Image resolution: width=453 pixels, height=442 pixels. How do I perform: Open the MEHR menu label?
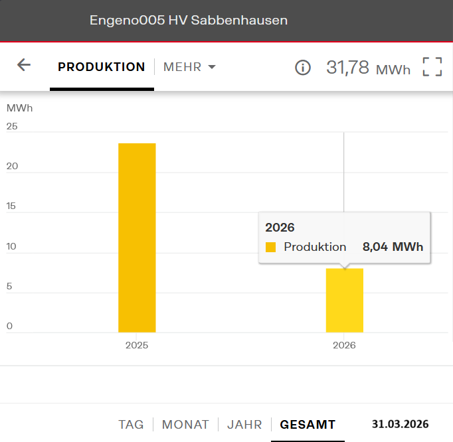[182, 68]
